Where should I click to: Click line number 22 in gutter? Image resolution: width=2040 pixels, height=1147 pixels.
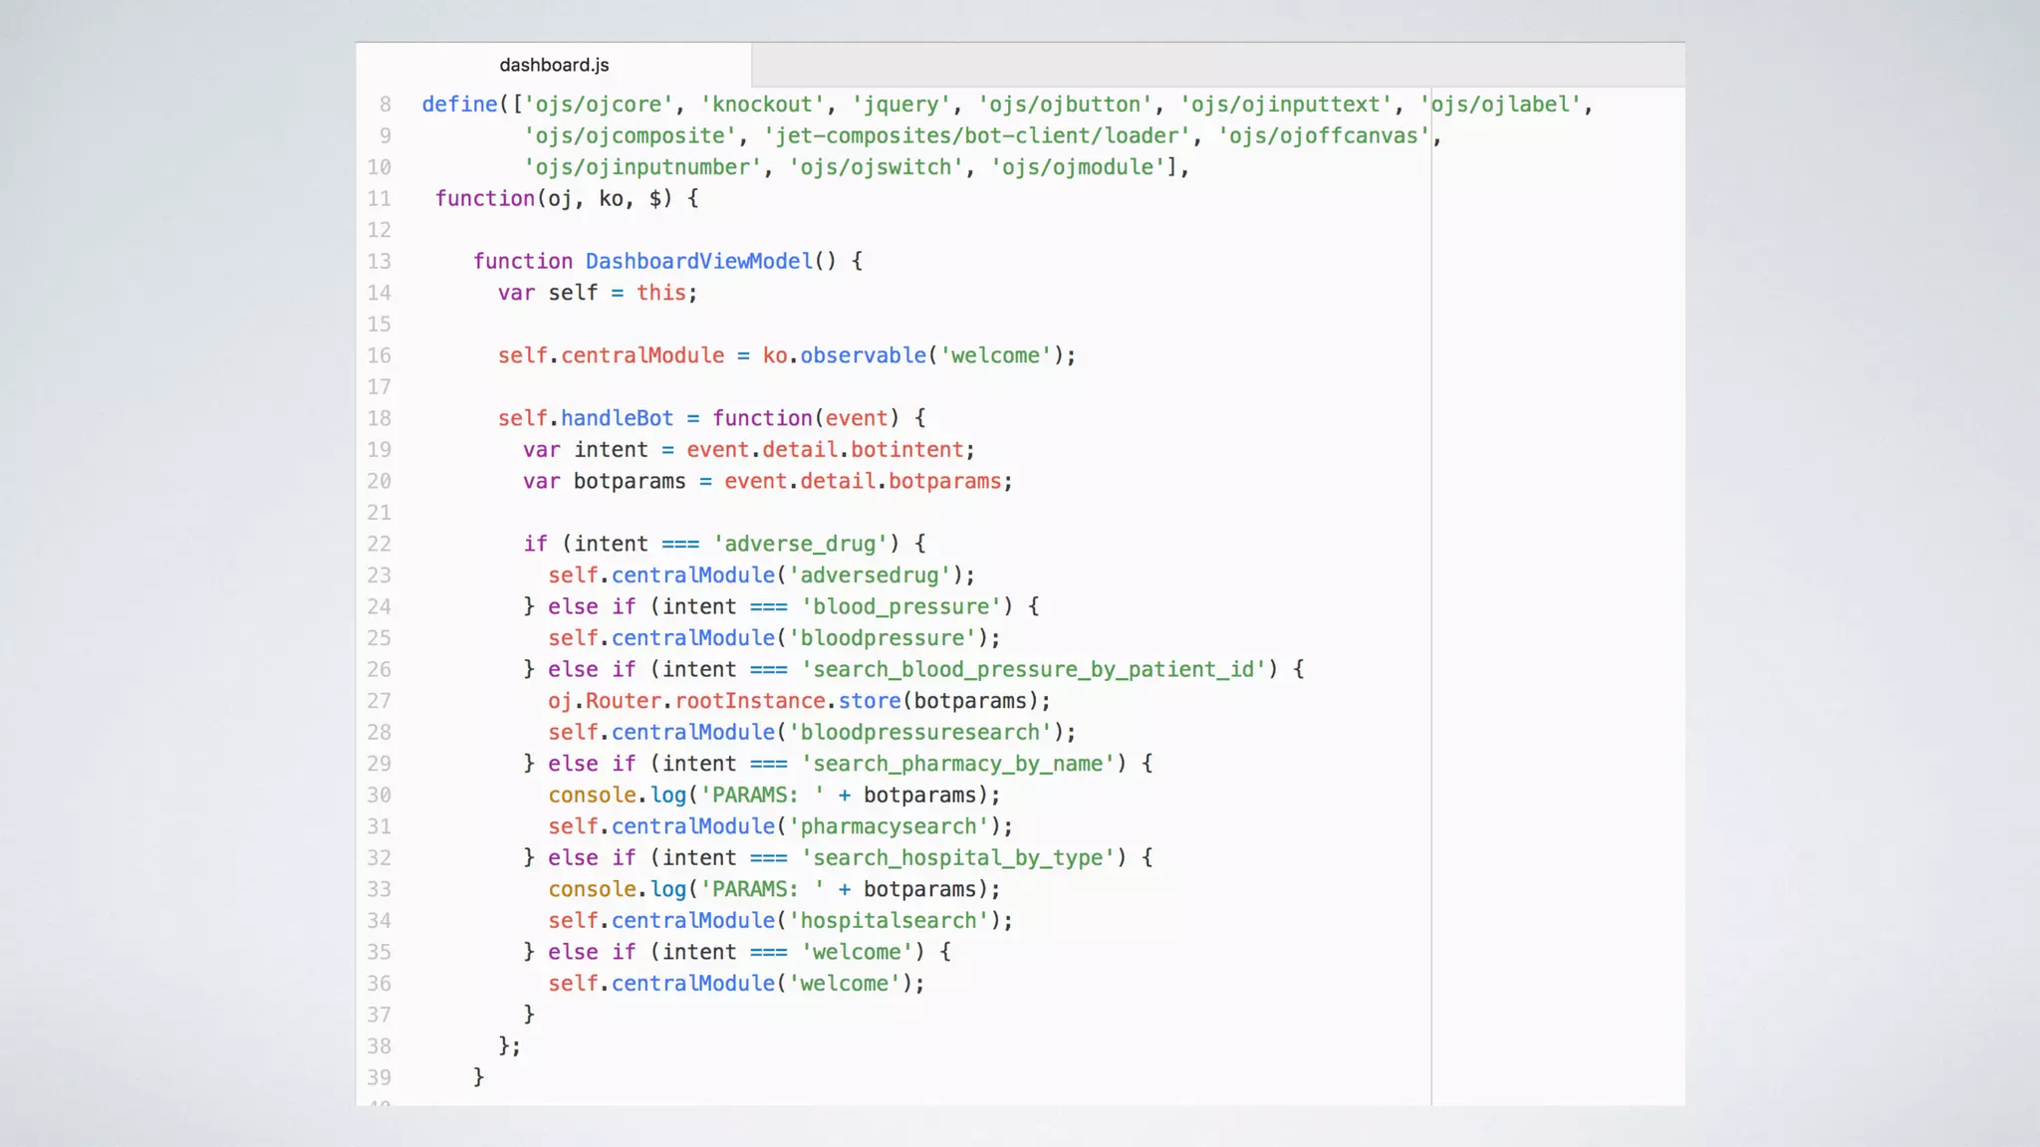tap(379, 544)
